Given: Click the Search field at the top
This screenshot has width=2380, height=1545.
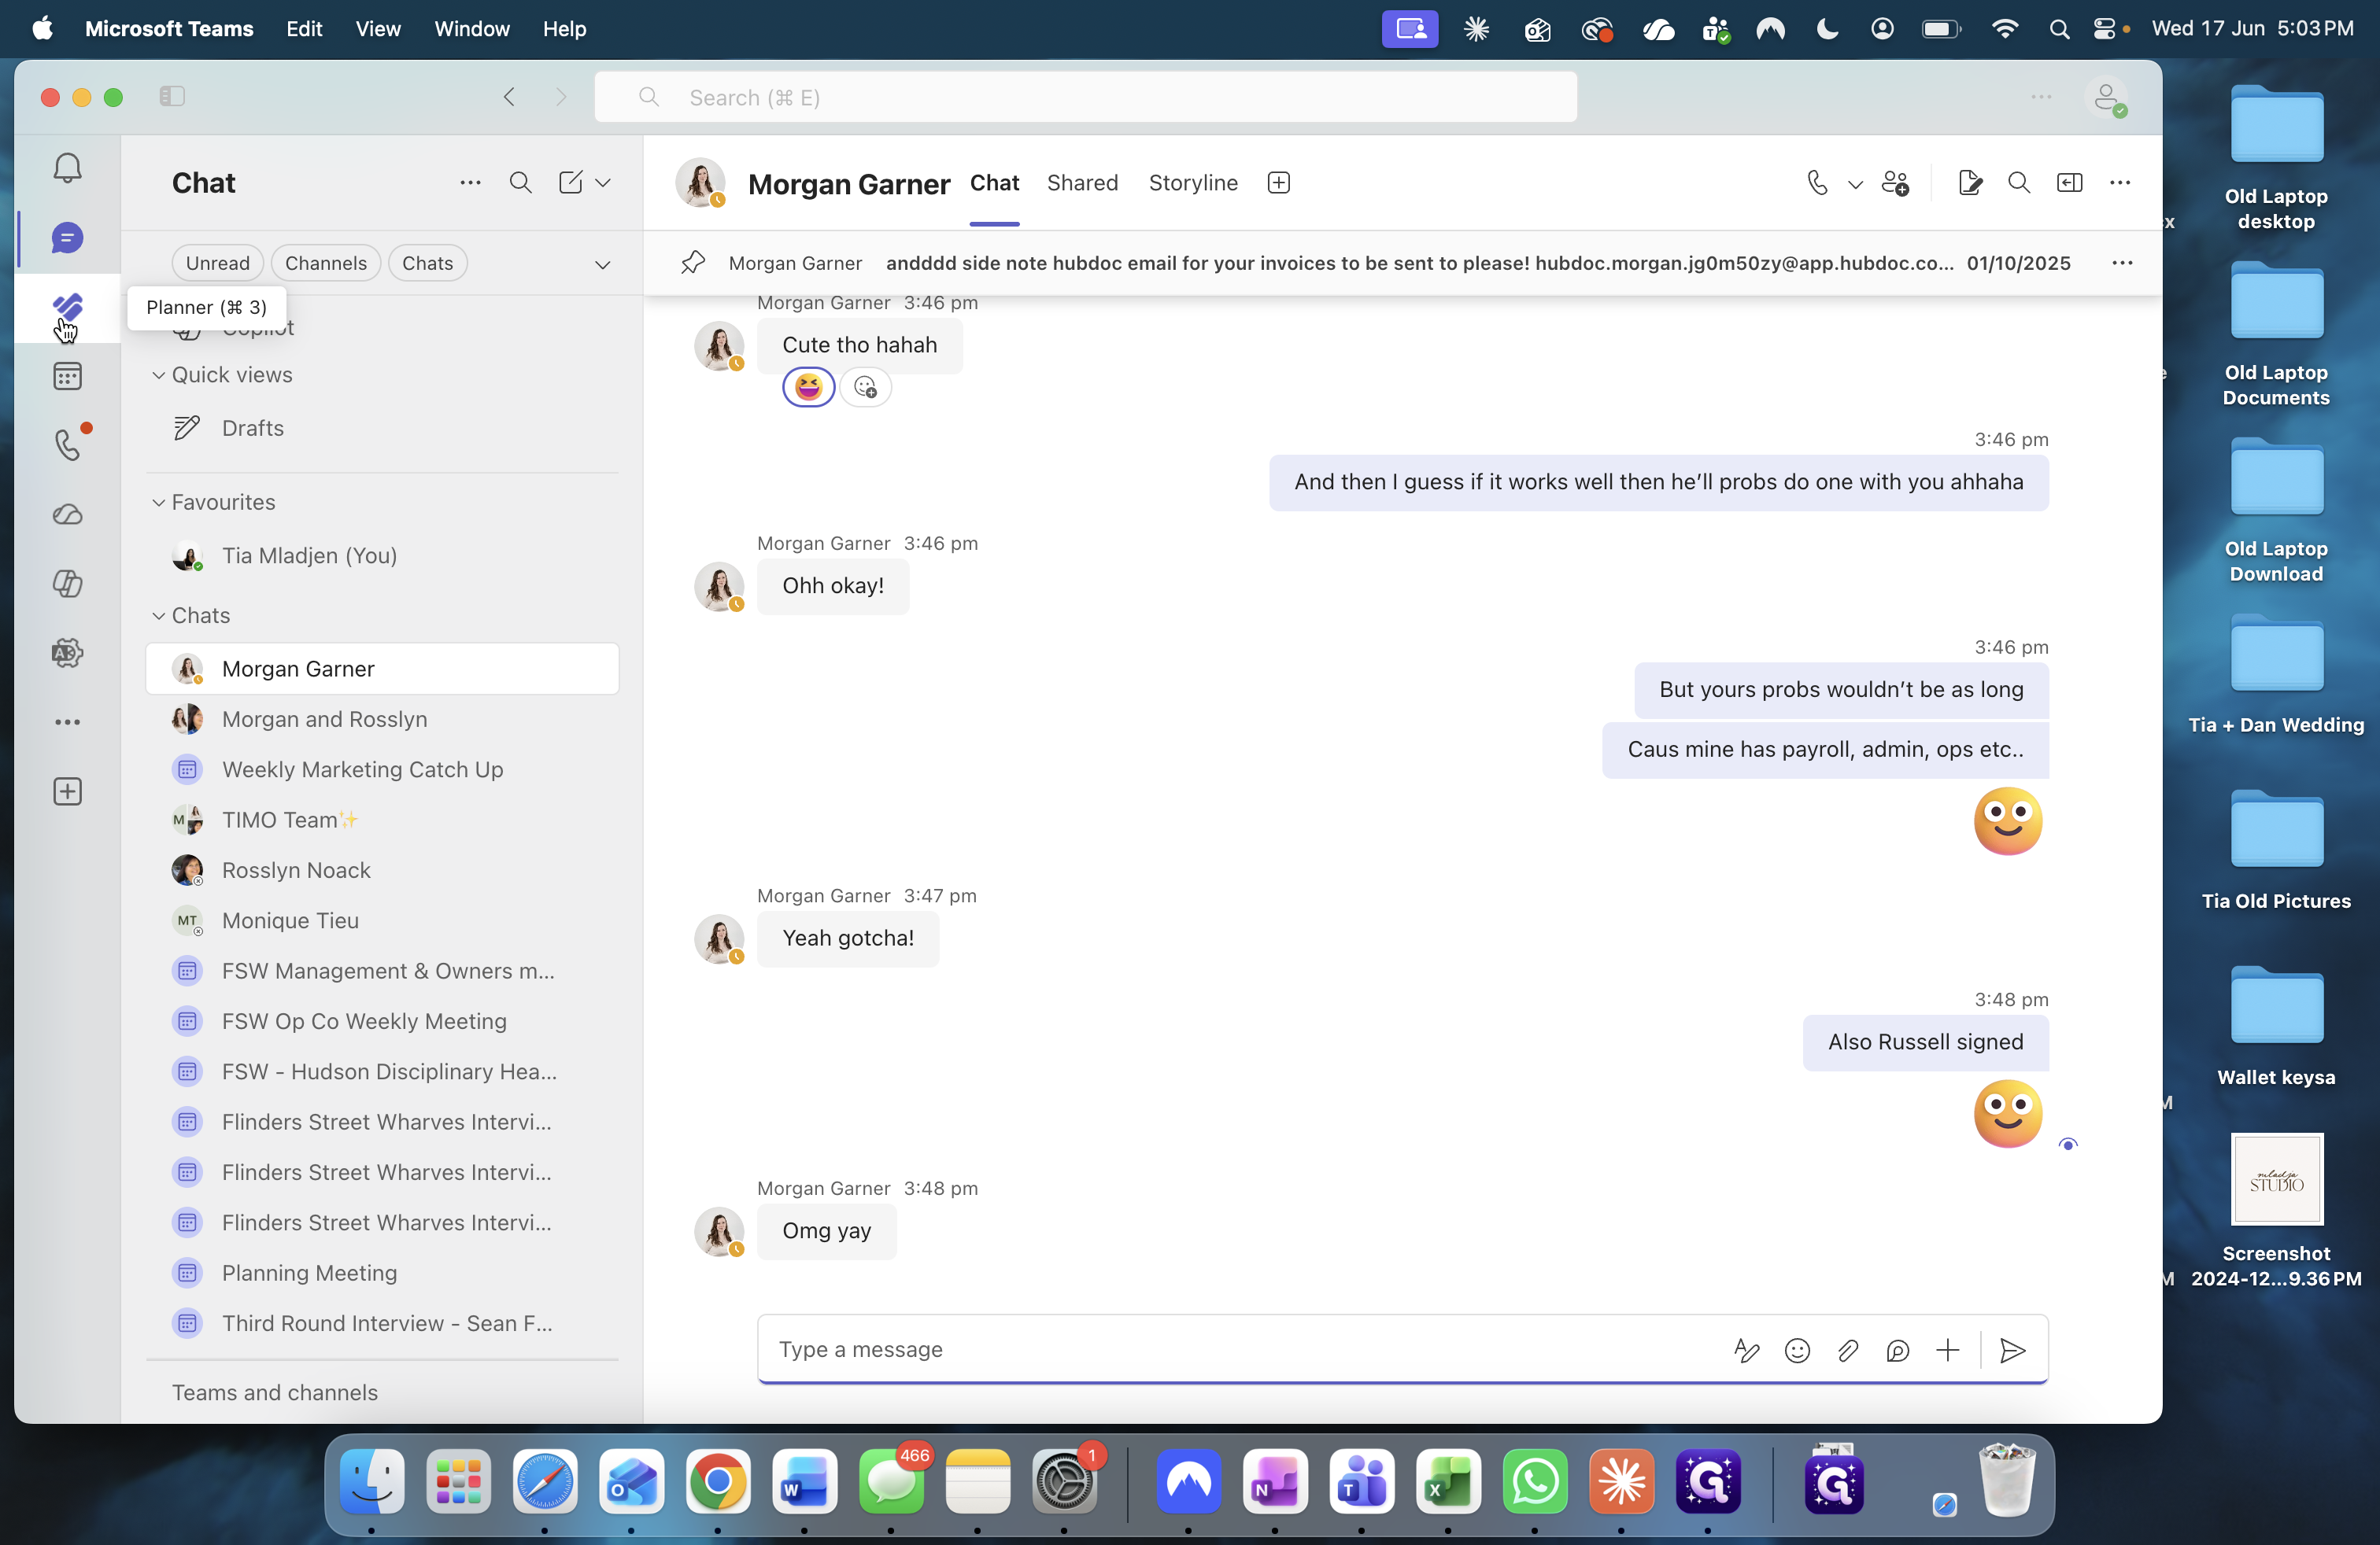Looking at the screenshot, I should point(1085,97).
